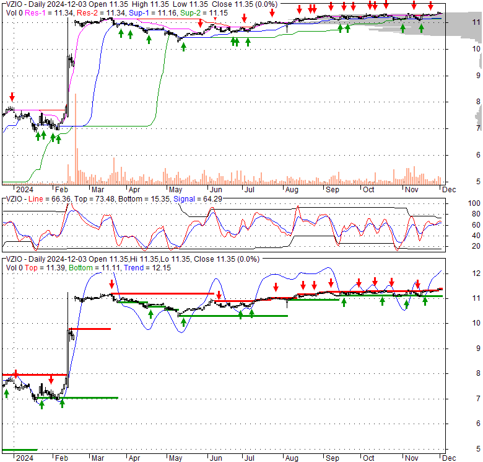Click the Top = 73.48 oscillator label
Viewport: 483px width, 462px height.
point(94,199)
